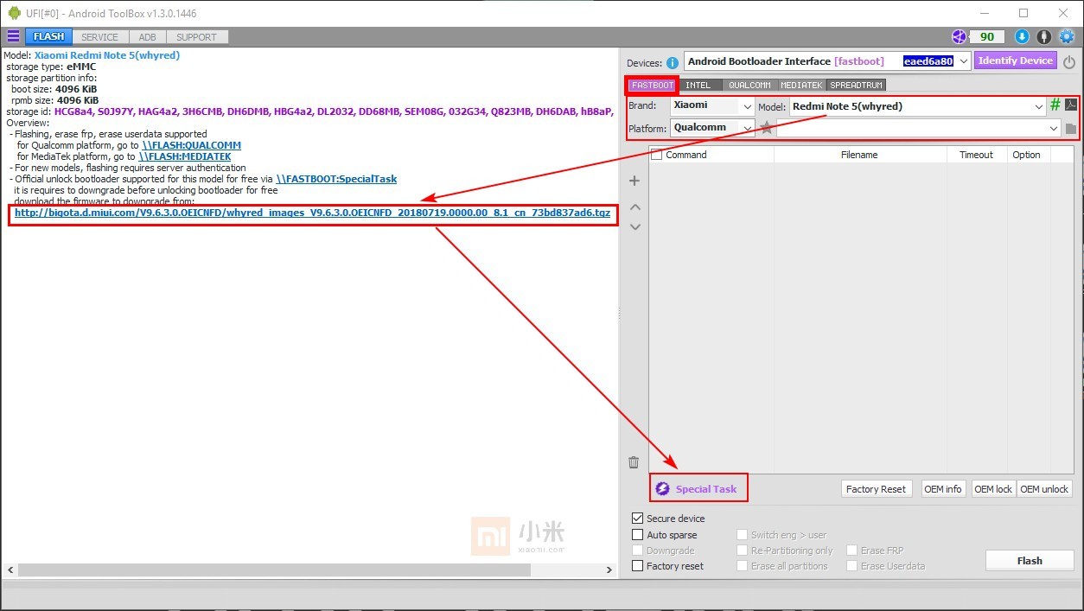The height and width of the screenshot is (611, 1084).
Task: Click the purple network credits icon
Action: (959, 36)
